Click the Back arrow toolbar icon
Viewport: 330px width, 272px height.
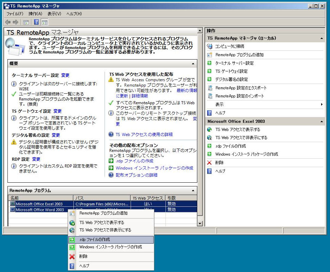8,22
